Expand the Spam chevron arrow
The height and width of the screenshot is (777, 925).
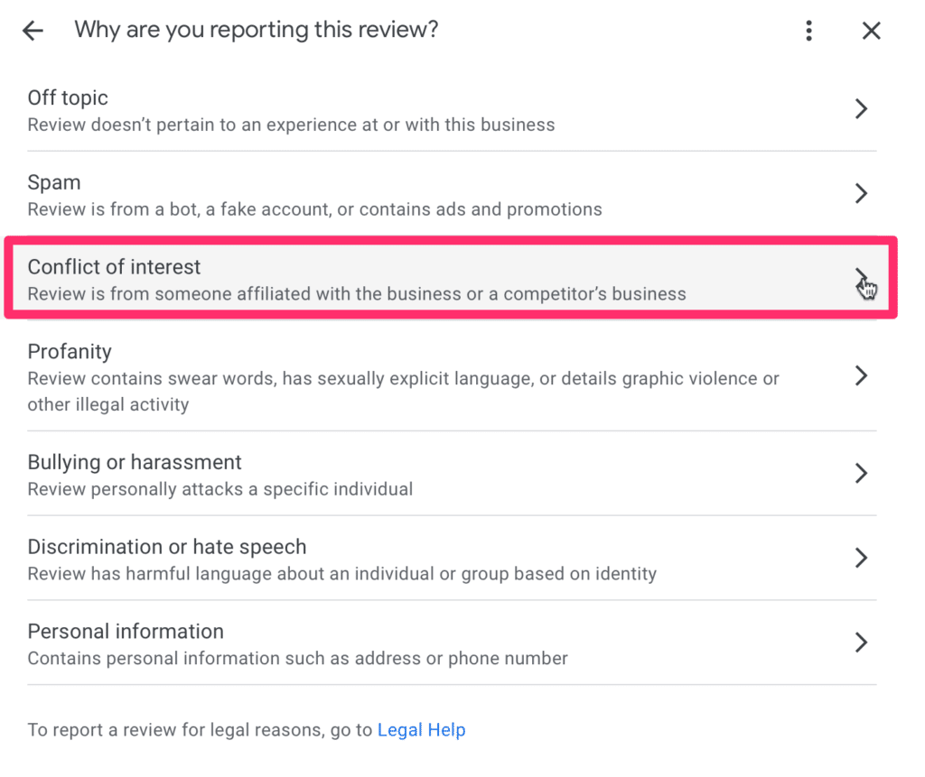point(861,193)
